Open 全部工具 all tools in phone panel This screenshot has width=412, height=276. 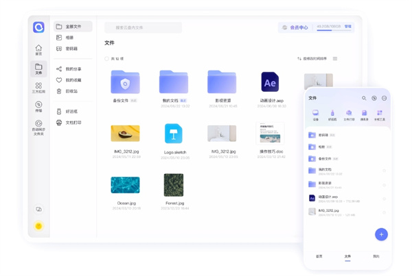click(x=380, y=115)
